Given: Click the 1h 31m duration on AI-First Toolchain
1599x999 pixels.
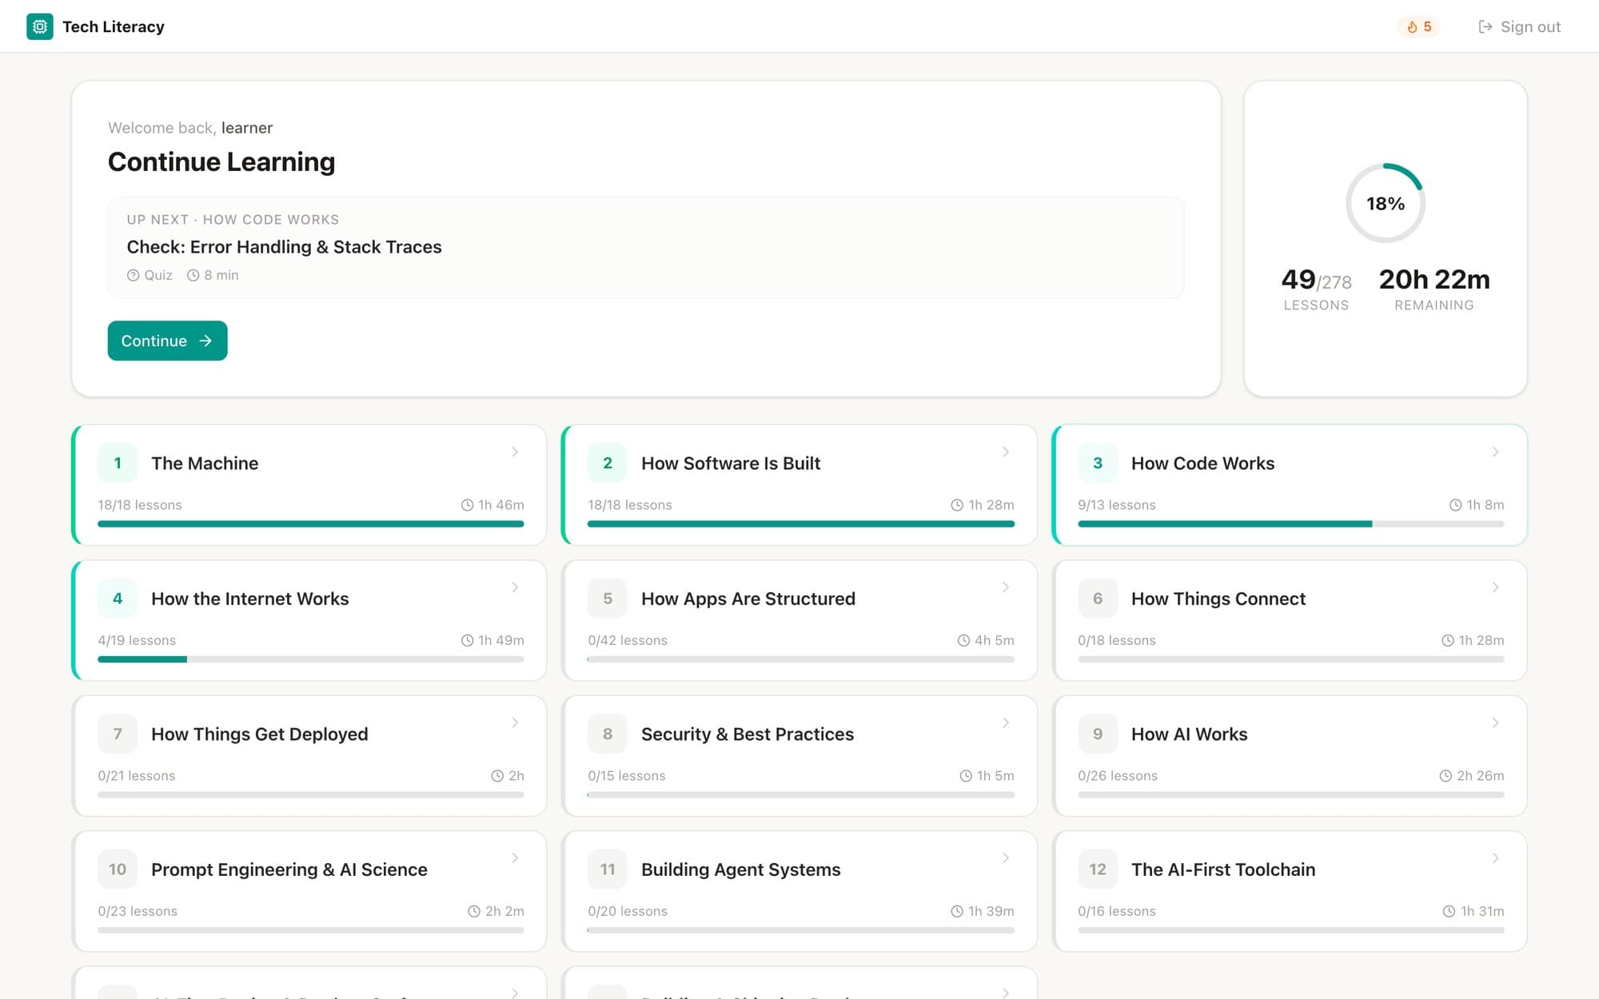Looking at the screenshot, I should (x=1473, y=912).
